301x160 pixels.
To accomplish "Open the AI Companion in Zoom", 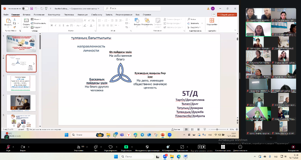I will coord(169,147).
